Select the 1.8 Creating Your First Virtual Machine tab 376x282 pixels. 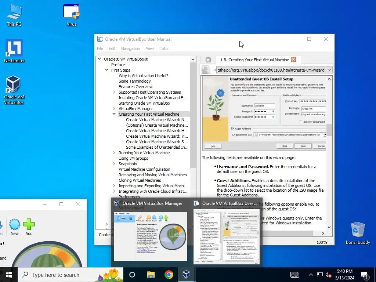coord(255,60)
